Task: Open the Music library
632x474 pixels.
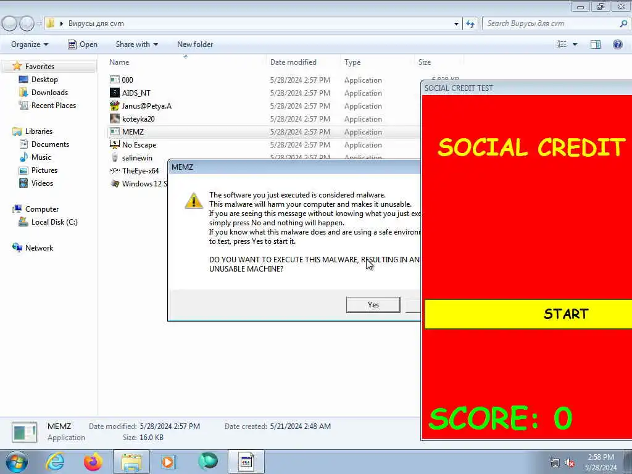Action: pos(41,157)
